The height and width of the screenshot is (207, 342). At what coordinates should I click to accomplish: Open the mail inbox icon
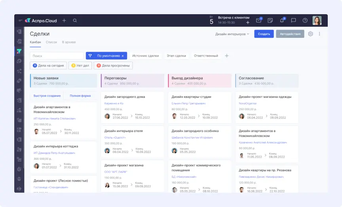[259, 21]
